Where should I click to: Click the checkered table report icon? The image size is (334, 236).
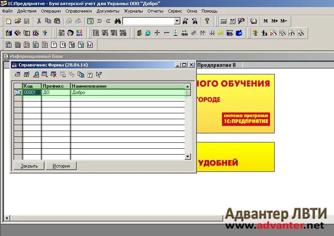18,45
